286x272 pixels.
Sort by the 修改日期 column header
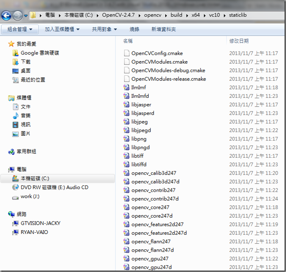click(x=239, y=41)
